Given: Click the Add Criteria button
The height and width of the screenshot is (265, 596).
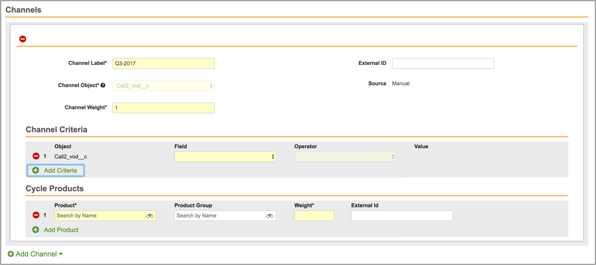Looking at the screenshot, I should (x=56, y=170).
